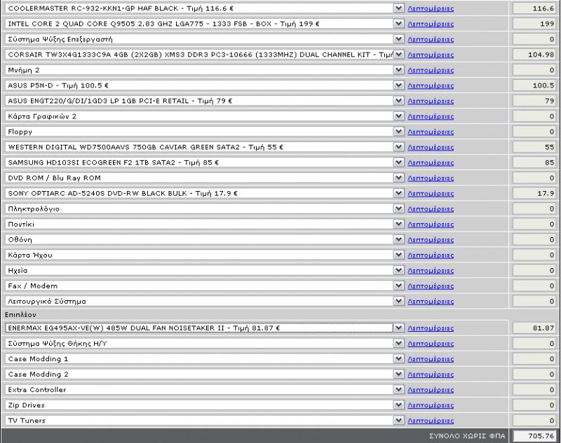Open Λεπτομέρειες link in the Οθόνη row

tap(431, 239)
